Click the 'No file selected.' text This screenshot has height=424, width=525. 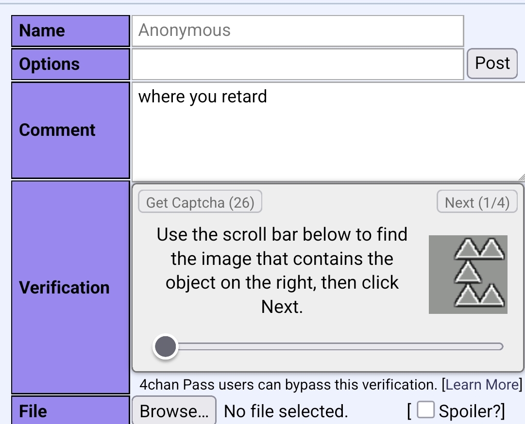tap(286, 411)
